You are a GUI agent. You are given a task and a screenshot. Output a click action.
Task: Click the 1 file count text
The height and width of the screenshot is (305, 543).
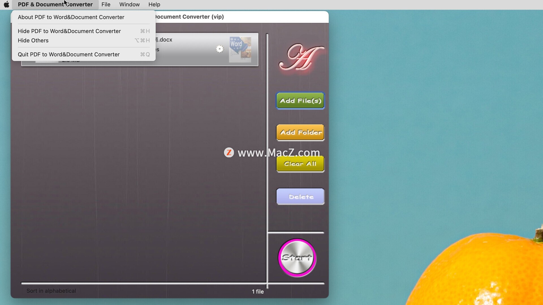[x=258, y=292]
